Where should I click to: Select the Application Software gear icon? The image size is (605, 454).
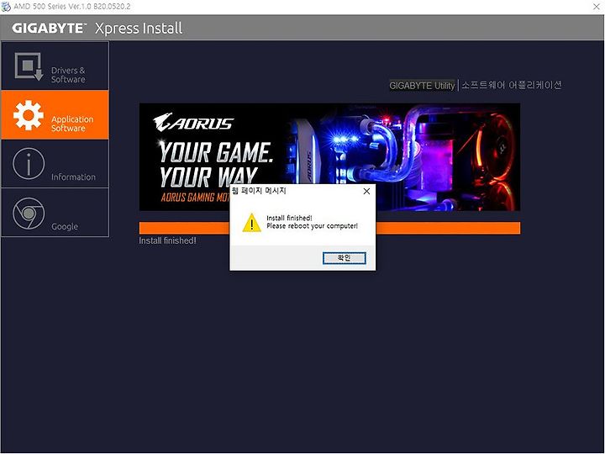[x=29, y=115]
